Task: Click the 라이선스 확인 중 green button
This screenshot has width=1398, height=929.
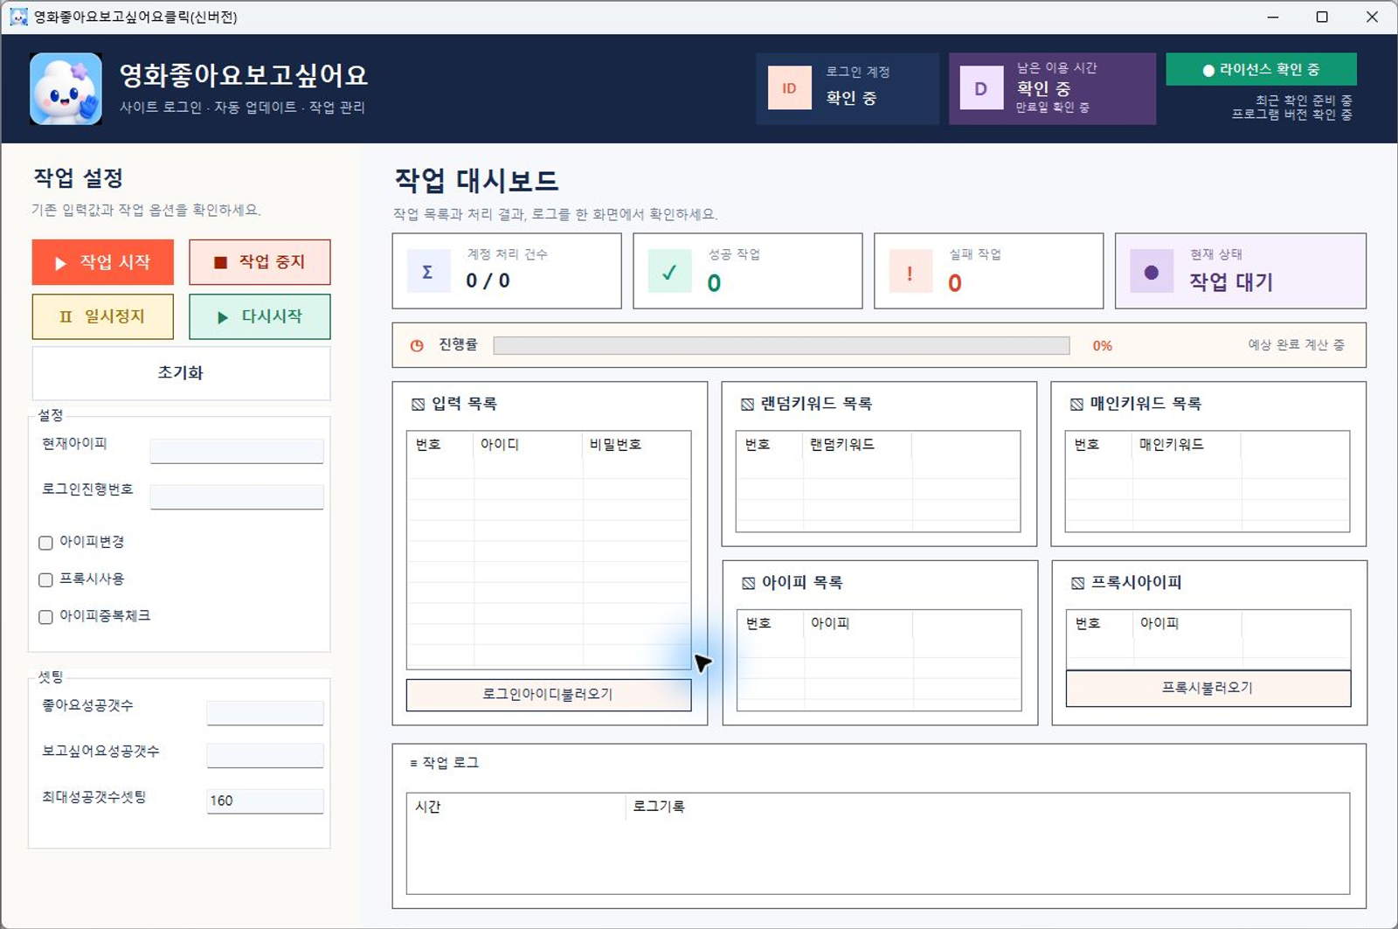Action: click(x=1261, y=70)
